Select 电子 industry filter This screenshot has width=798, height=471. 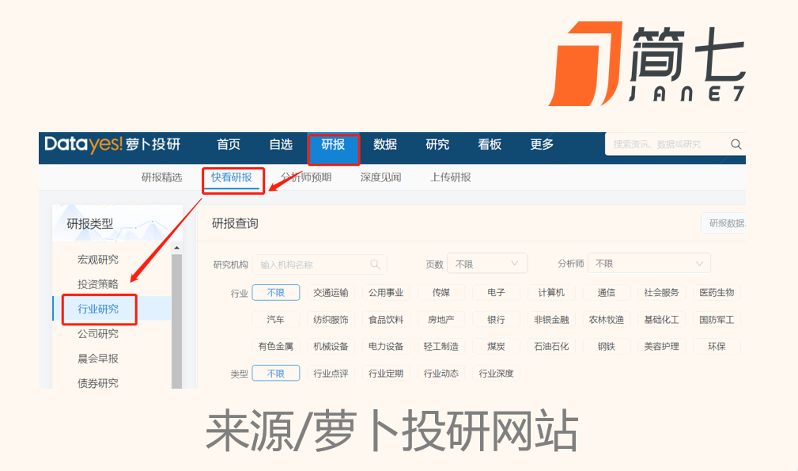[x=496, y=293]
